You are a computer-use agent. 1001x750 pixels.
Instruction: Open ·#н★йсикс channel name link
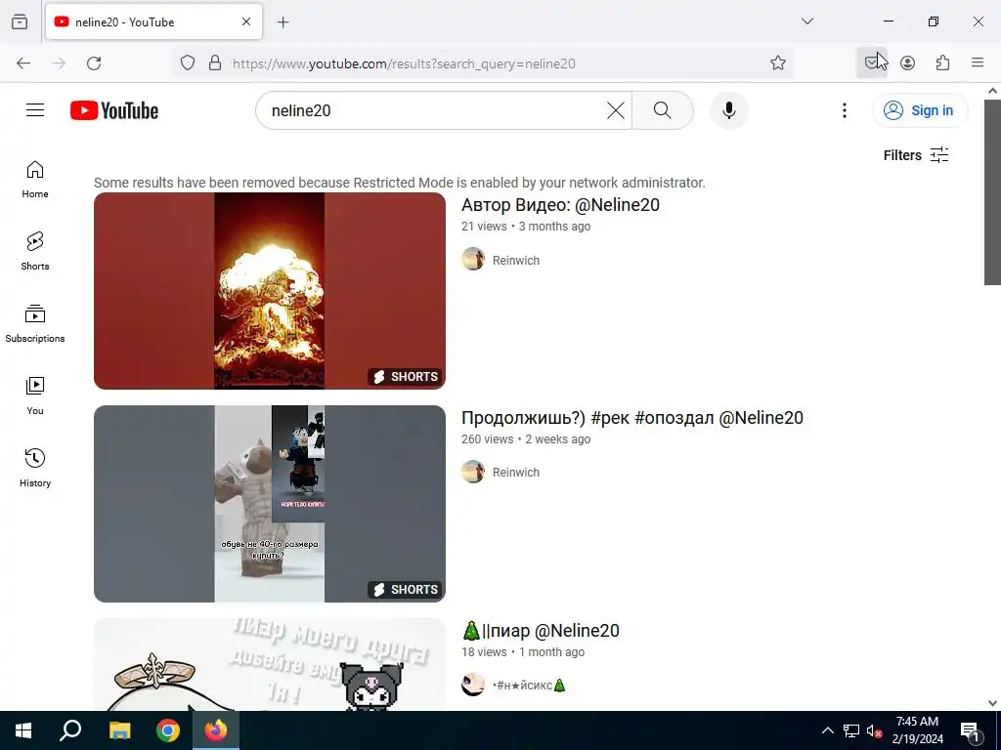[x=529, y=685]
